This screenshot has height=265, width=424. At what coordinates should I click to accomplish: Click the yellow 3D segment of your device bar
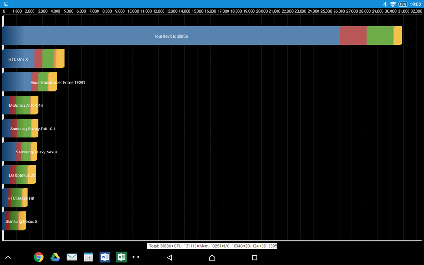(x=398, y=36)
